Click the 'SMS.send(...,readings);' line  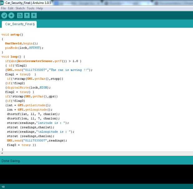37,141
